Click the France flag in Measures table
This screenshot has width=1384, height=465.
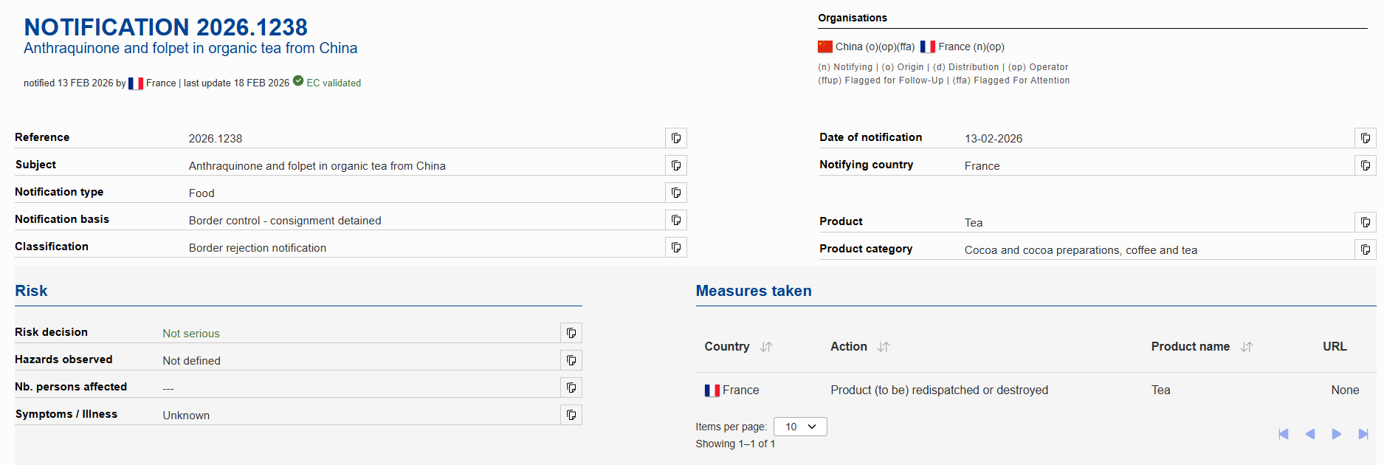(712, 390)
